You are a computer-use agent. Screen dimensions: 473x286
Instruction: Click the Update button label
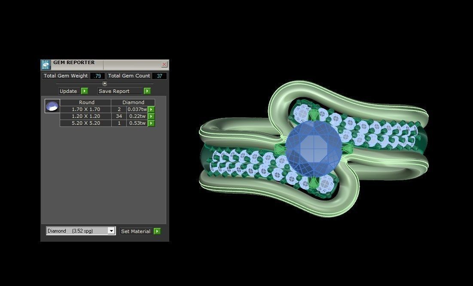[x=68, y=91]
